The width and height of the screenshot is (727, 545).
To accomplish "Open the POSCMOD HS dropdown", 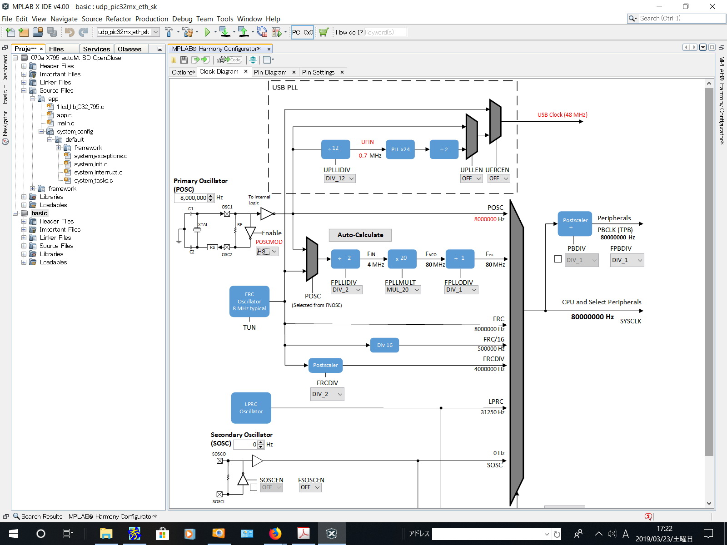I will point(267,252).
